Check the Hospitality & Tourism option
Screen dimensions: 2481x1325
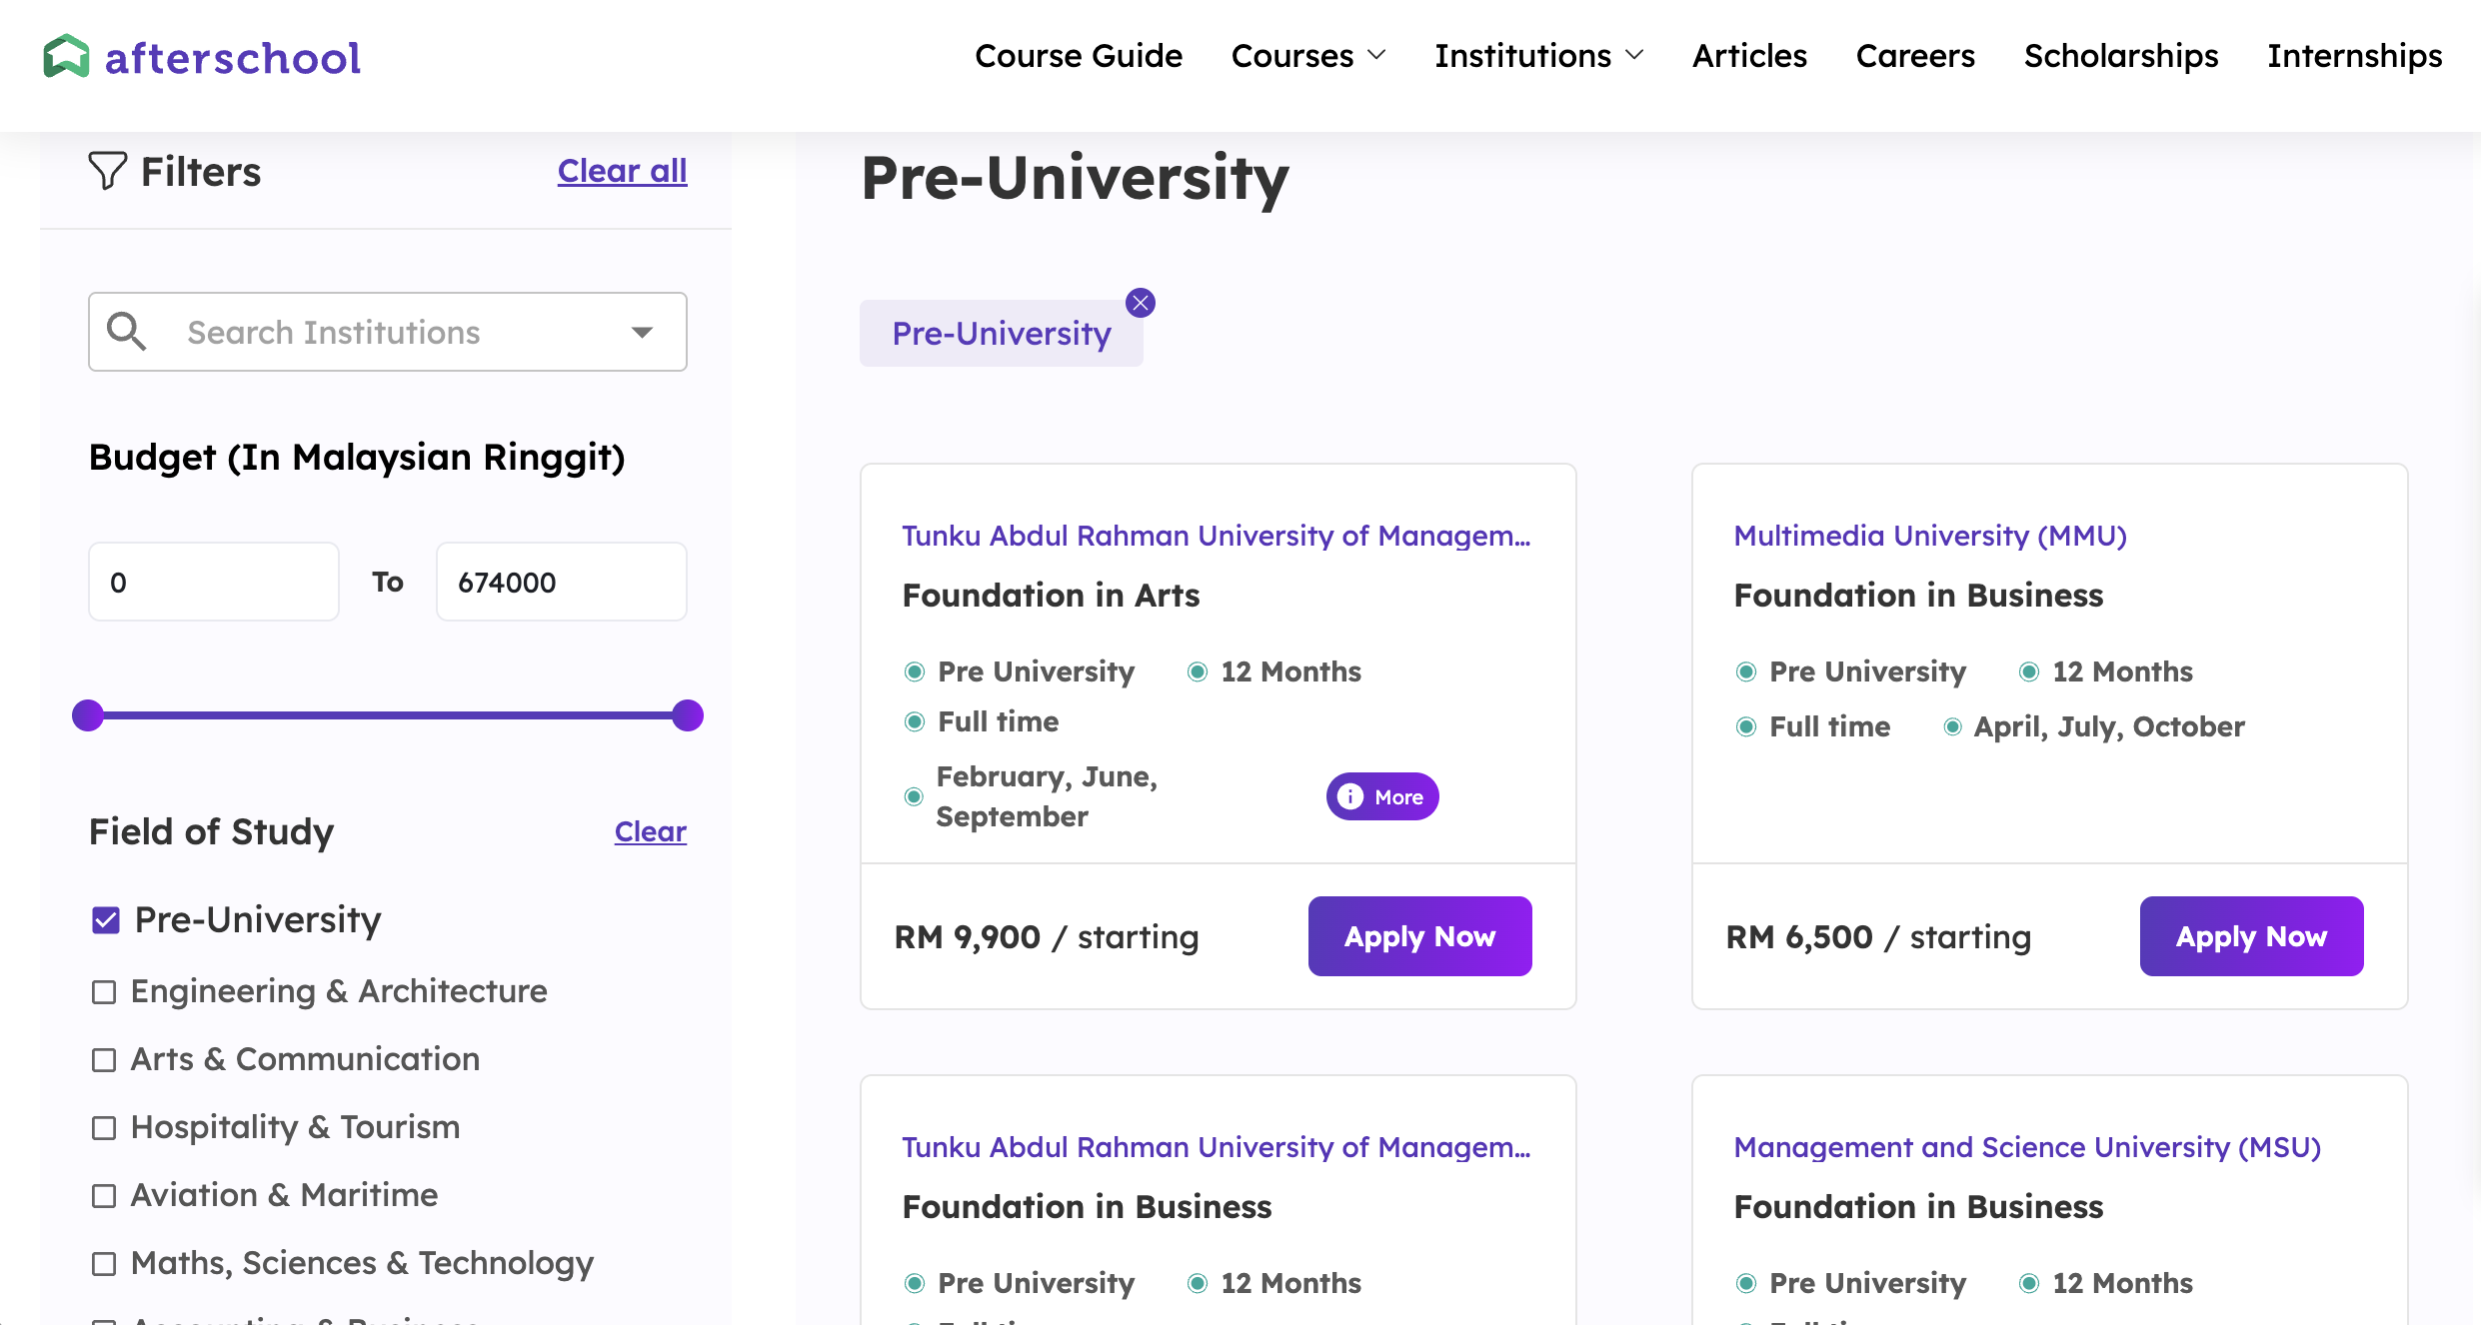point(104,1128)
